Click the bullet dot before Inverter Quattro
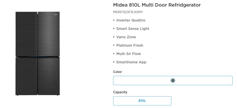Image resolution: width=237 pixels, height=108 pixels. click(x=114, y=20)
